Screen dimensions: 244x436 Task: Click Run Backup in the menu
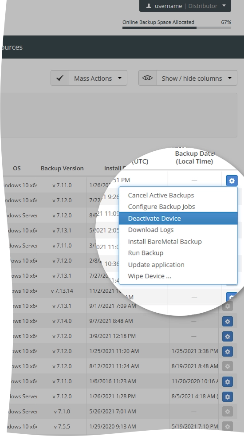146,253
